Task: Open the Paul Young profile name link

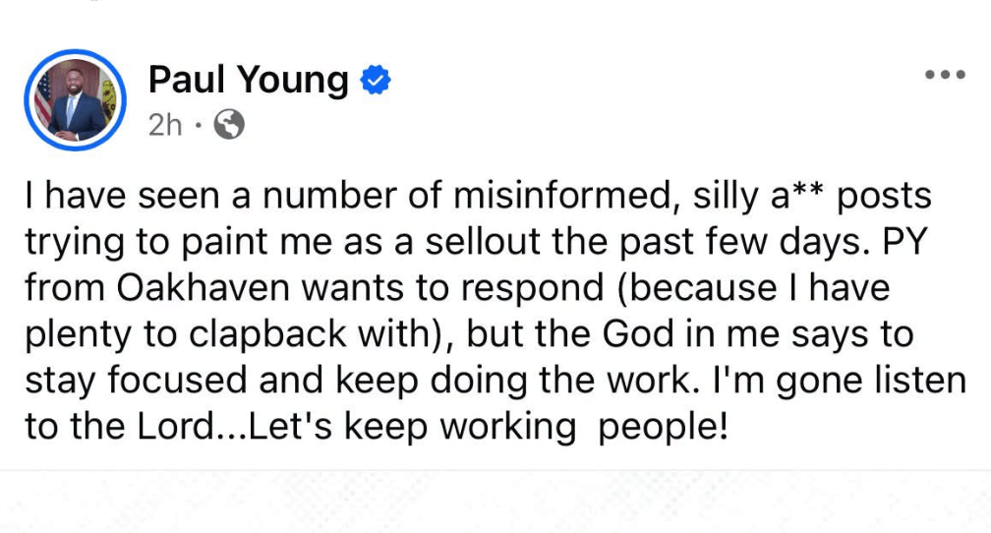Action: (x=249, y=81)
